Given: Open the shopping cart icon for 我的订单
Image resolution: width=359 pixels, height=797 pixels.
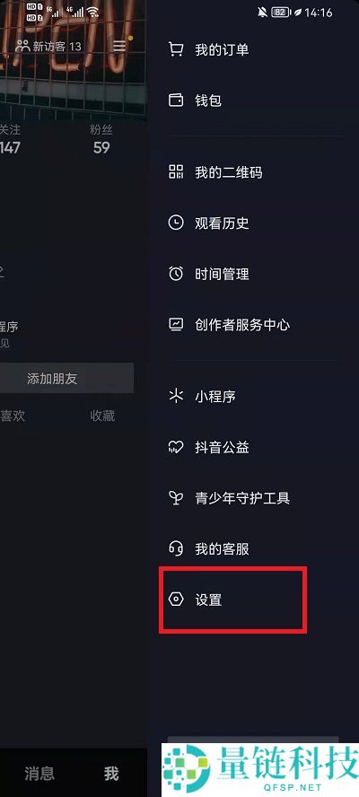Looking at the screenshot, I should pos(176,49).
